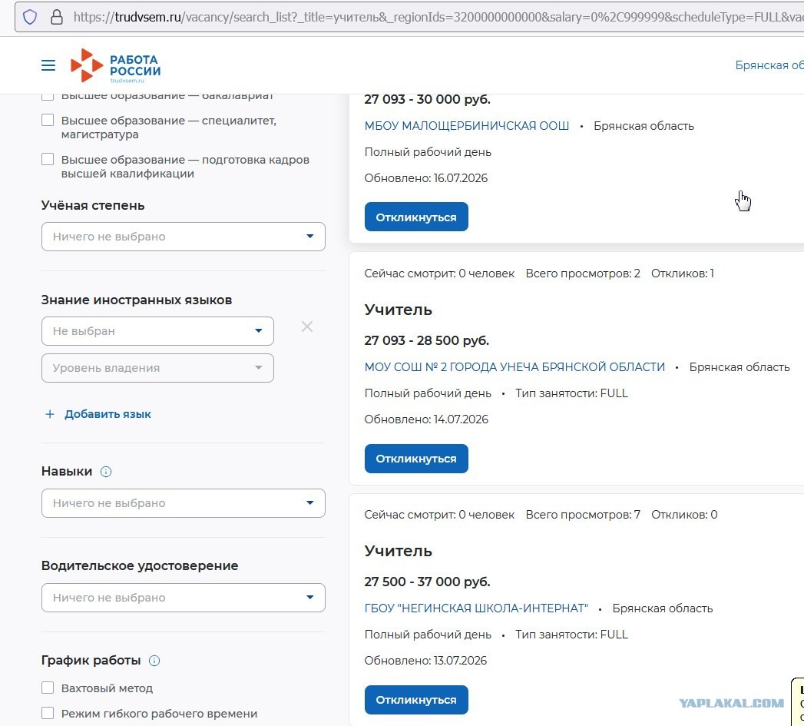Open the Не выбран language dropdown
This screenshot has width=804, height=726.
pyautogui.click(x=157, y=331)
